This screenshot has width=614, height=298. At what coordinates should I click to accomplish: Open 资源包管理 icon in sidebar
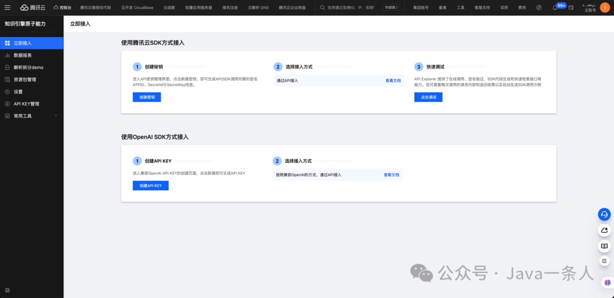coord(7,79)
